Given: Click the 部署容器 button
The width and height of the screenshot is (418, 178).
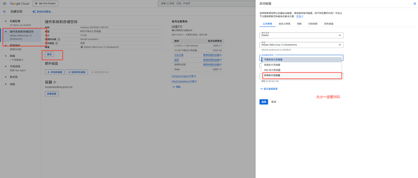Looking at the screenshot, I should tap(52, 94).
